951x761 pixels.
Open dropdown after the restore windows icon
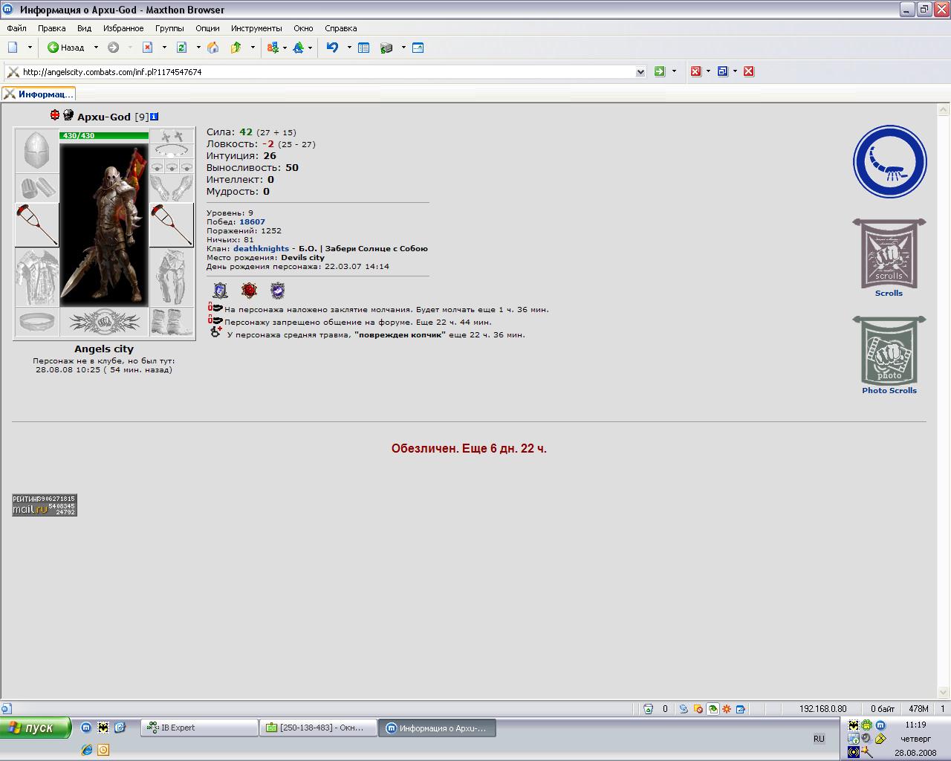[x=735, y=71]
